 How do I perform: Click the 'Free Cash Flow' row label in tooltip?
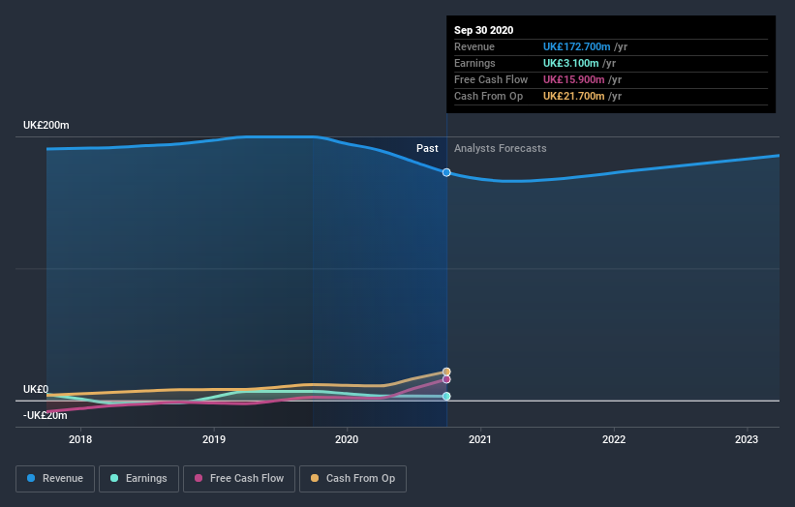491,79
